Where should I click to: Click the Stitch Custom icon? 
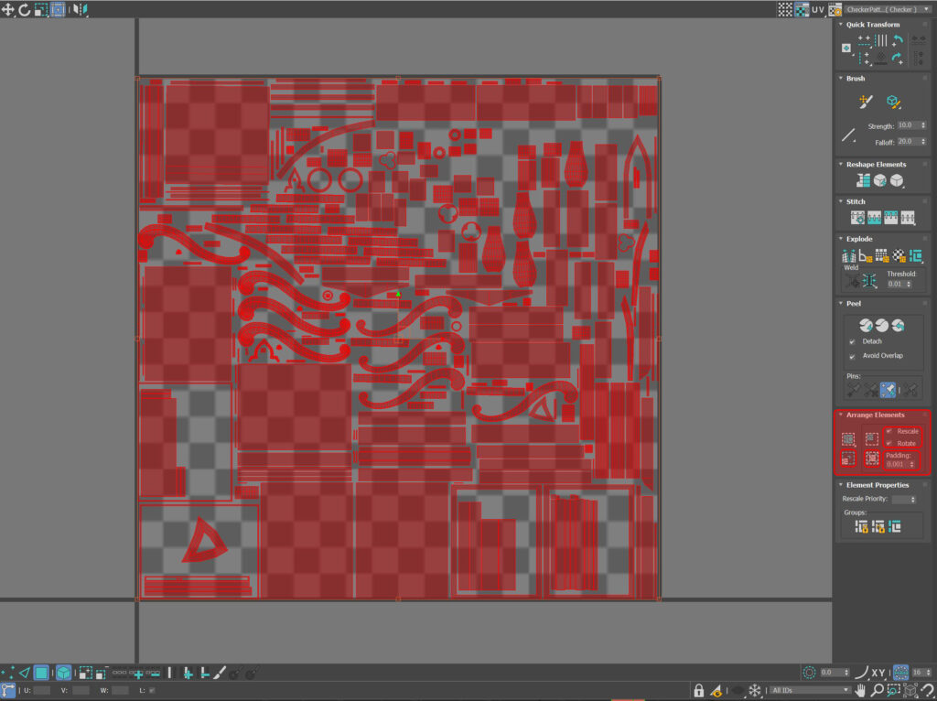[908, 218]
